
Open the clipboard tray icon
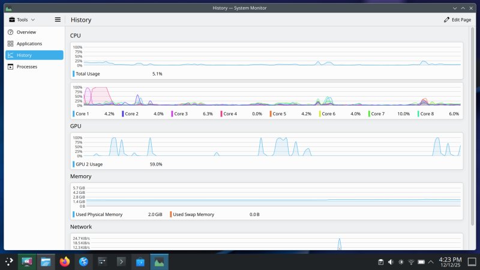[380, 262]
